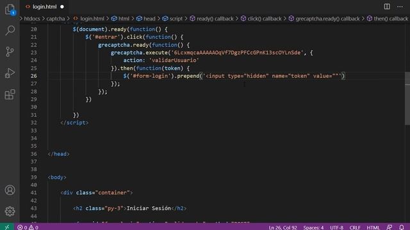
Task: Open the notifications bell
Action: (402, 227)
